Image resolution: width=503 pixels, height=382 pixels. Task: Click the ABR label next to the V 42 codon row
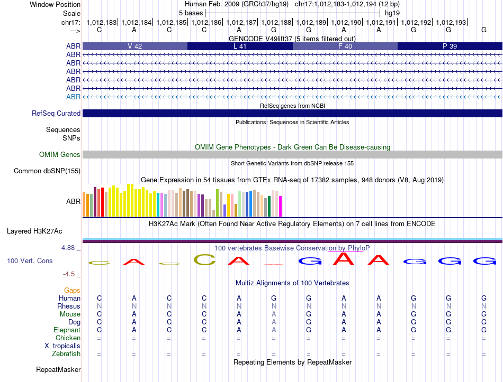click(74, 46)
